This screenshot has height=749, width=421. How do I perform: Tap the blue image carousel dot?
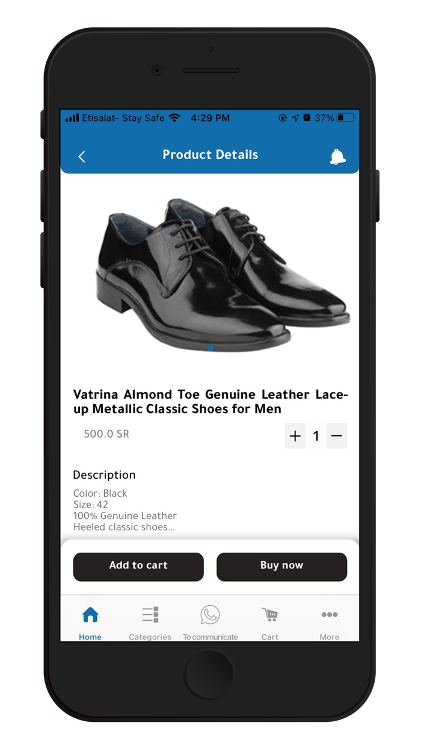pos(210,348)
